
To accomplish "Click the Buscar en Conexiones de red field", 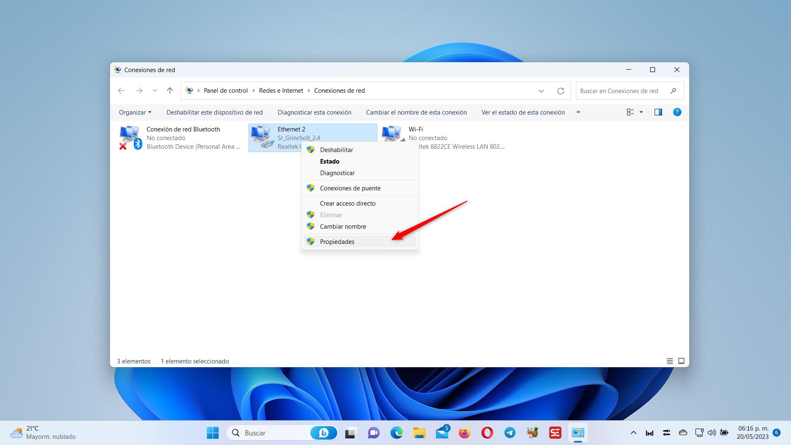I will pyautogui.click(x=622, y=91).
